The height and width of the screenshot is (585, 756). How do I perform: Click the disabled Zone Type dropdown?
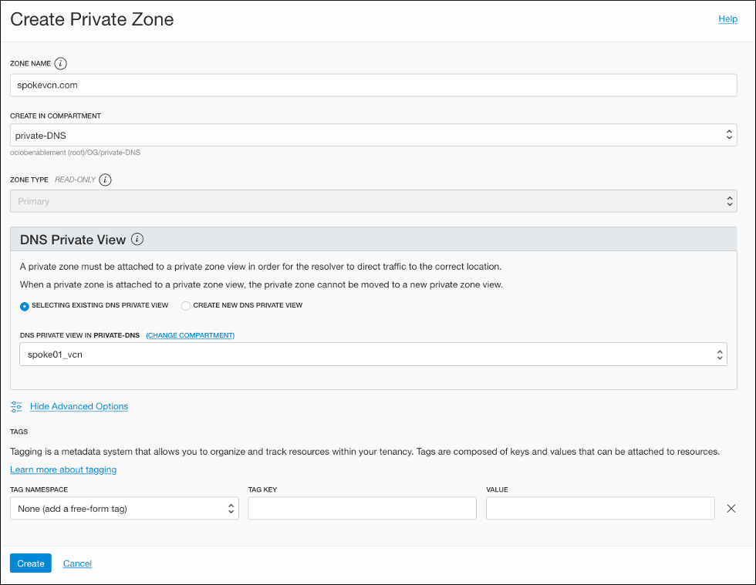pos(373,201)
